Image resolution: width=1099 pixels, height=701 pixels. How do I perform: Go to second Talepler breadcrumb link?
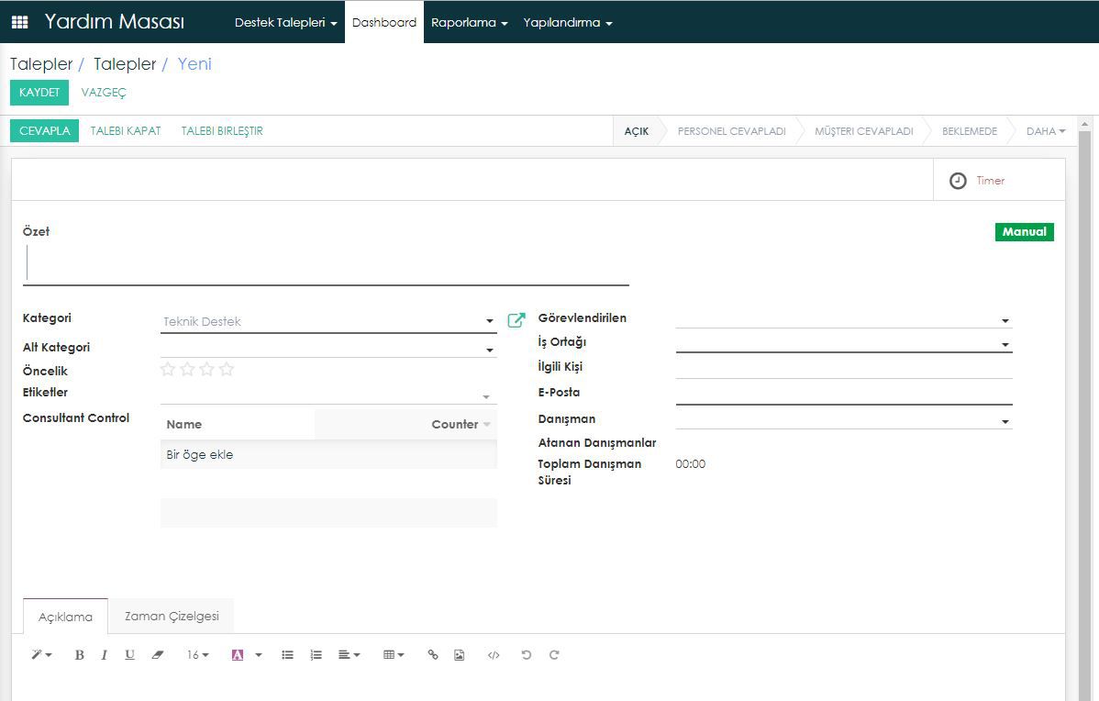click(125, 64)
